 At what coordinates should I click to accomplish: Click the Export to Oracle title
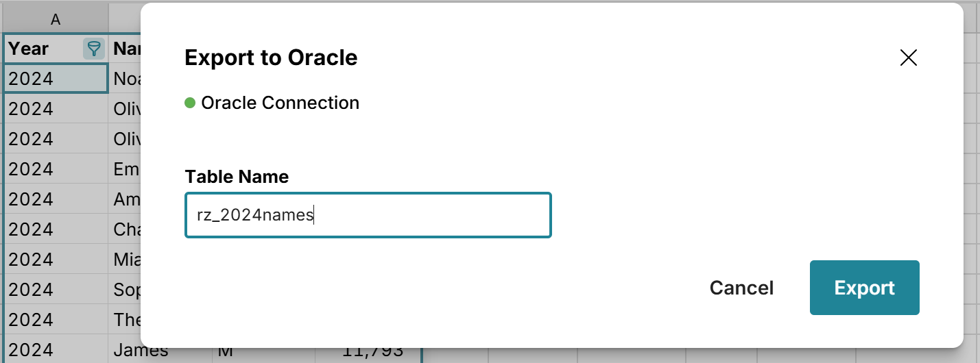[271, 58]
